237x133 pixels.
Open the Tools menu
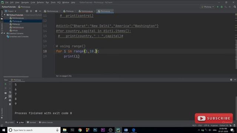[53, 3]
